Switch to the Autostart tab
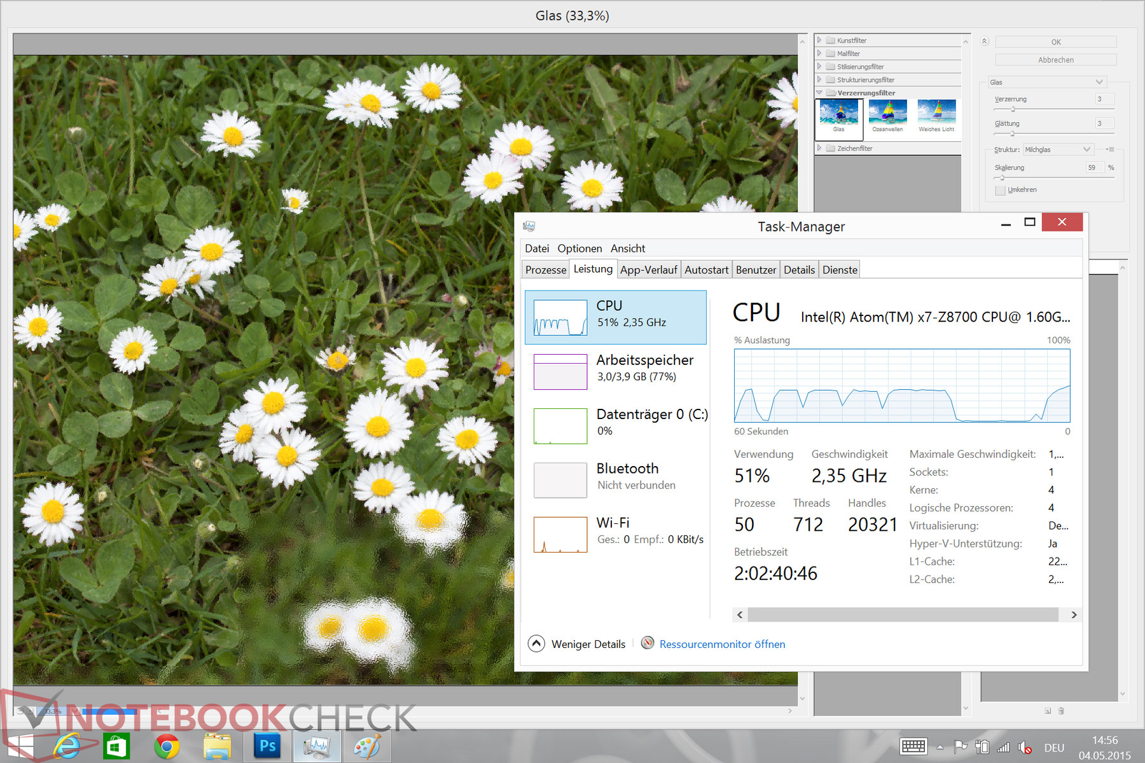The width and height of the screenshot is (1145, 763). [x=707, y=270]
